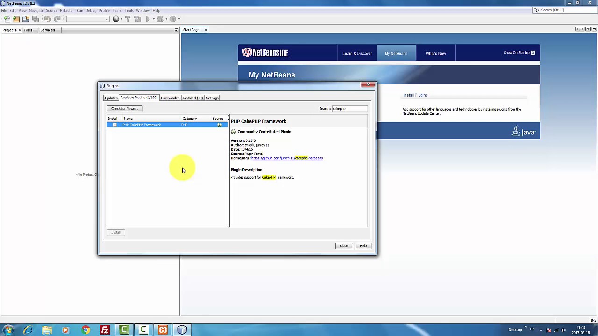This screenshot has height=336, width=598.
Task: Open the Settings tab in Plugins
Action: coord(212,98)
